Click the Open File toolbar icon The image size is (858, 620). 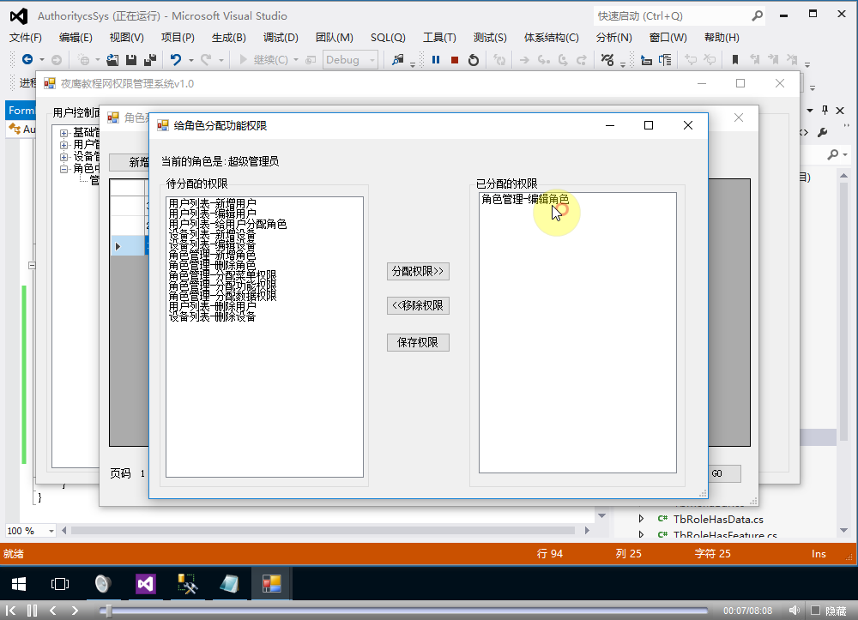point(112,59)
